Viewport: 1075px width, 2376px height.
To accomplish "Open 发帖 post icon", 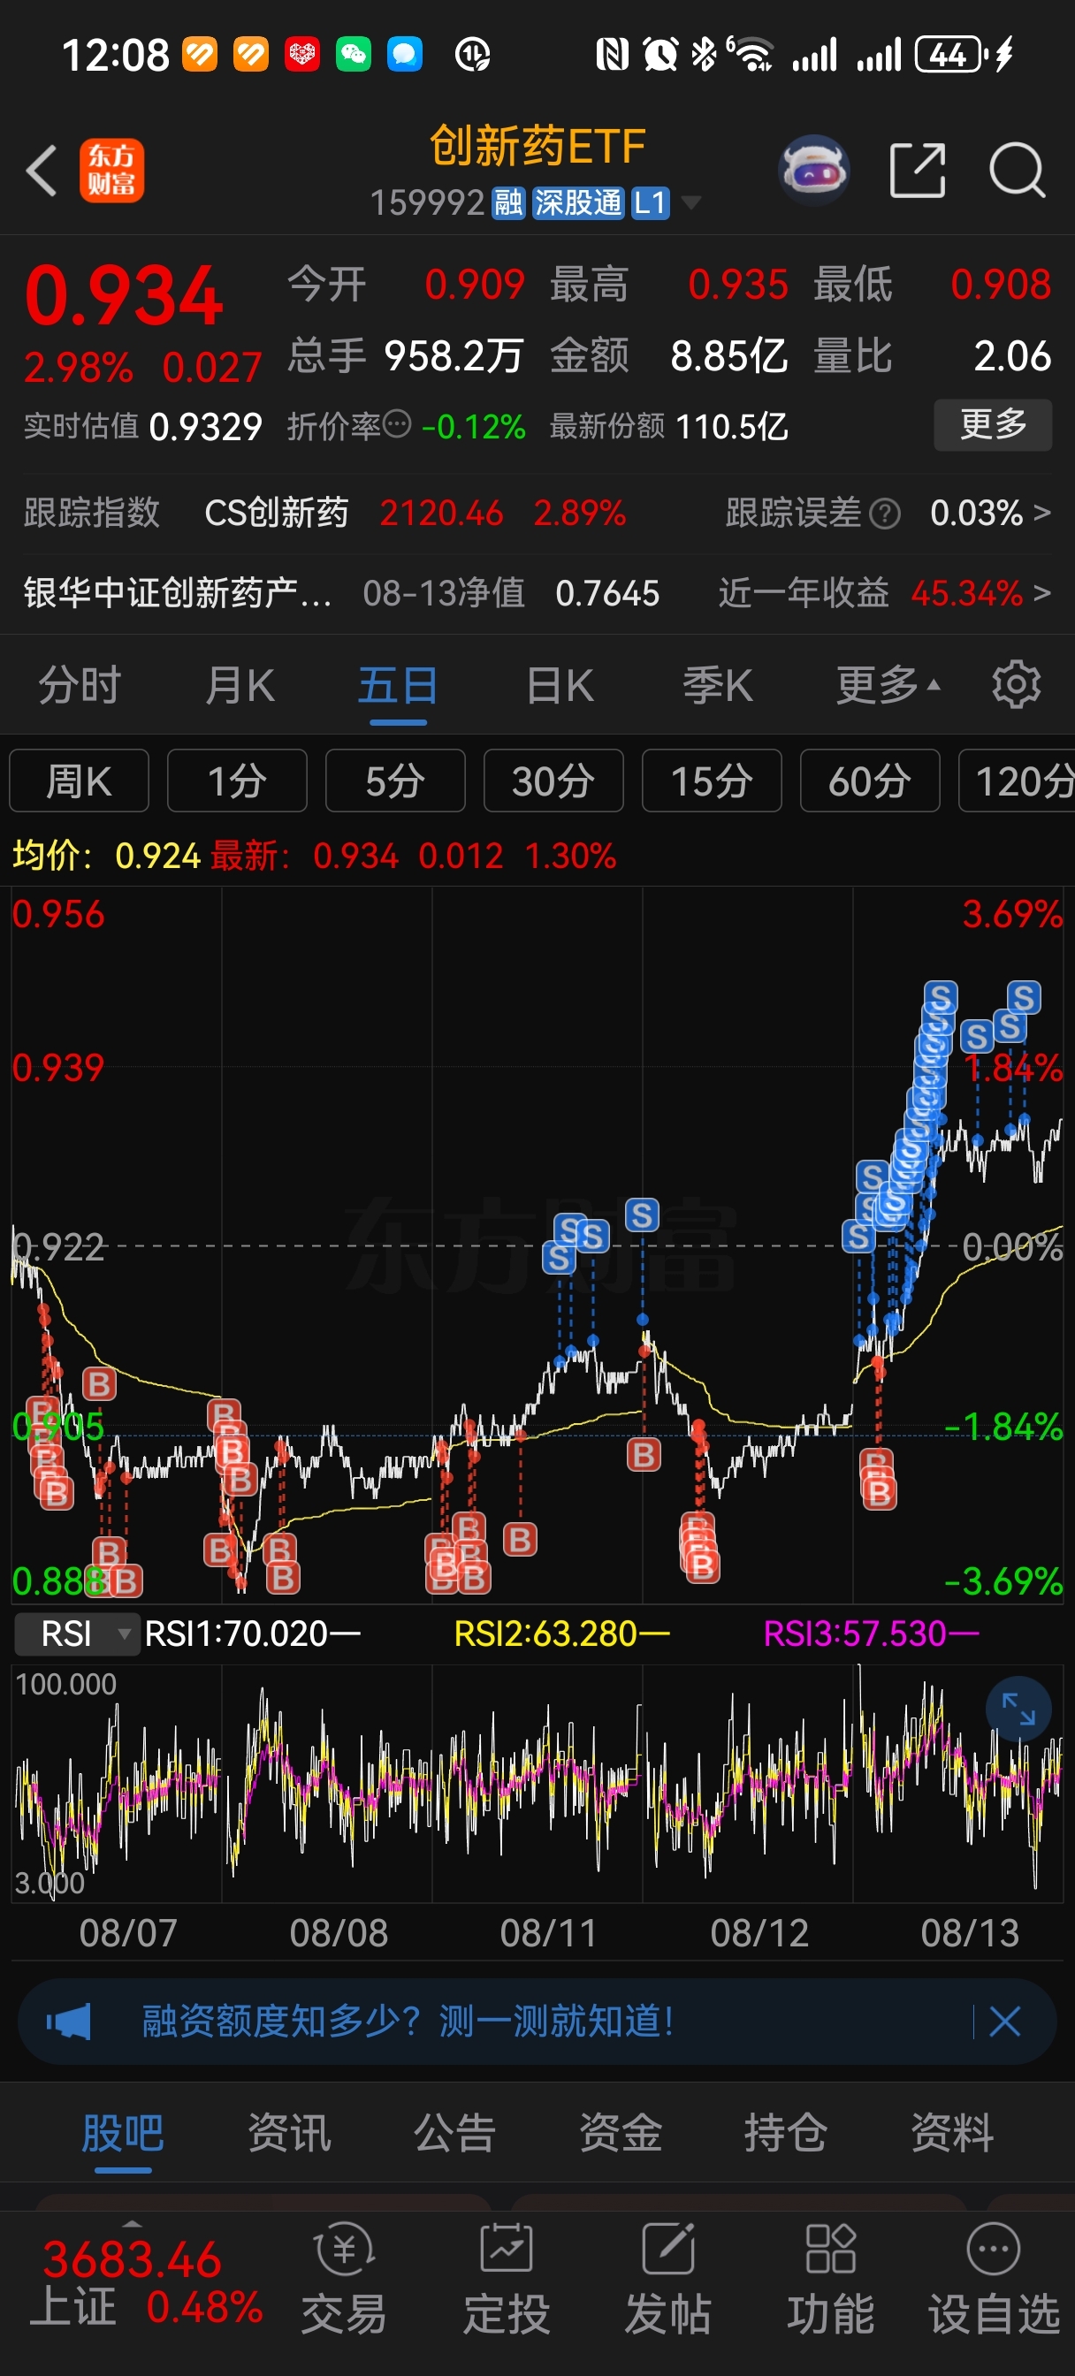I will tap(668, 2279).
